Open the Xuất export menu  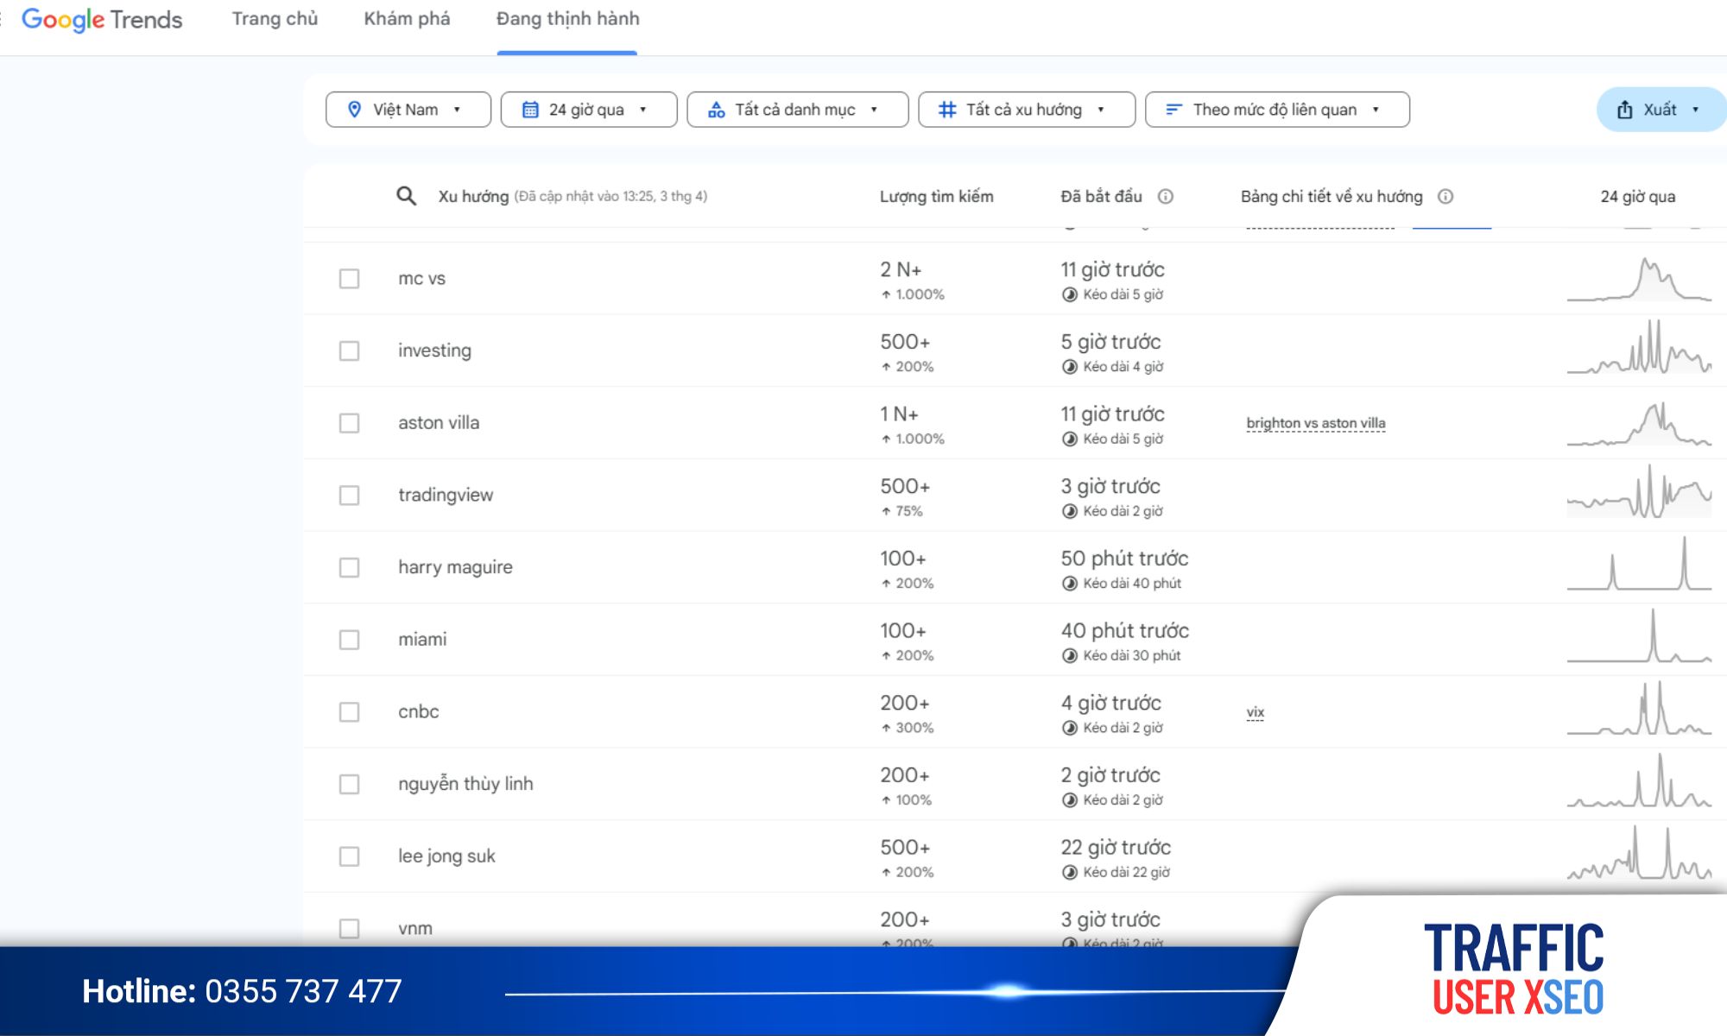[x=1661, y=110]
